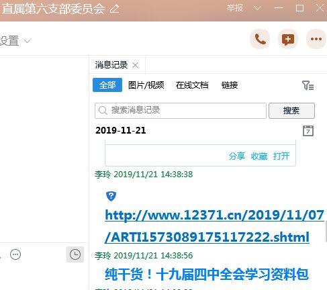The height and width of the screenshot is (290, 327).
Task: Switch to the 图片/视频 tab
Action: pos(146,85)
